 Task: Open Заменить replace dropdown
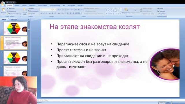162,11
